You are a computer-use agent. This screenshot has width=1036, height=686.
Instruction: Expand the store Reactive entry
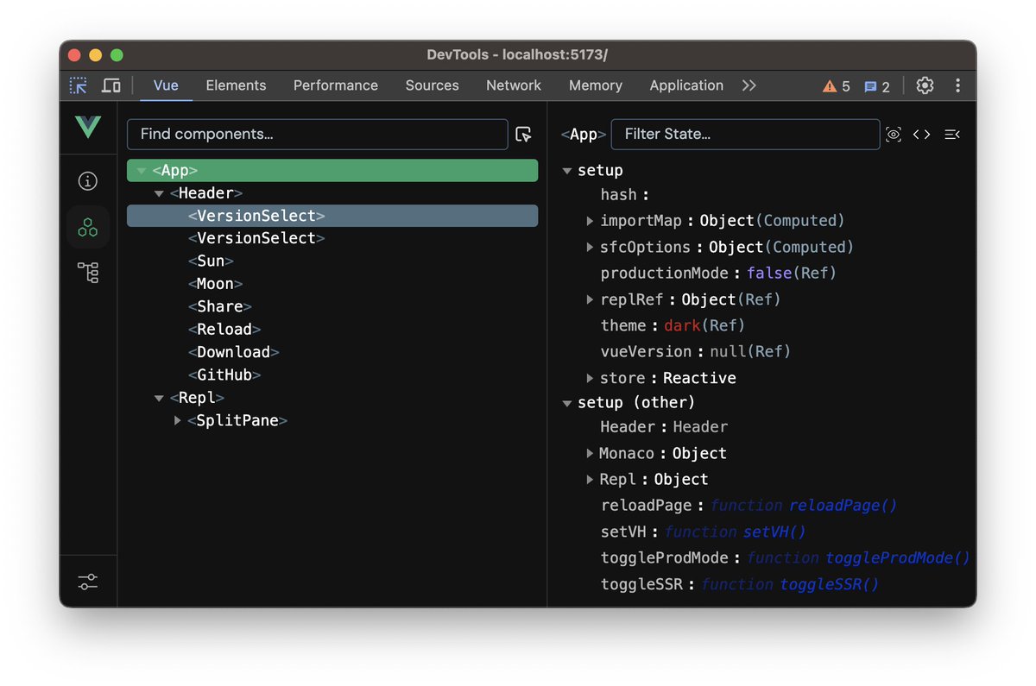(590, 378)
